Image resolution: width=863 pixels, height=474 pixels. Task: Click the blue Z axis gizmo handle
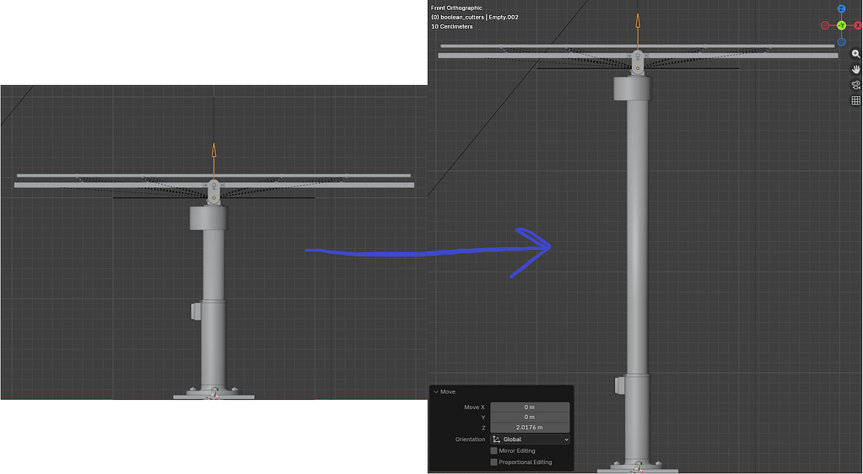click(841, 8)
